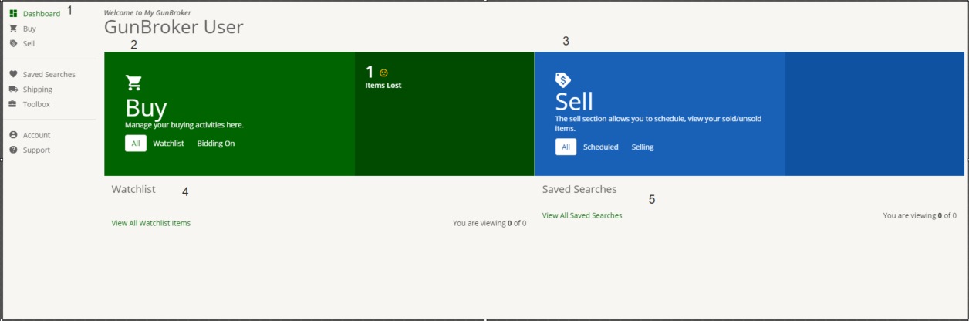The image size is (969, 321).
Task: Click the Toolbox briefcase icon
Action: [x=14, y=104]
